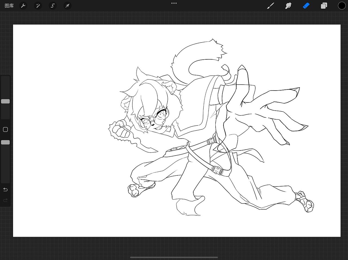Select the Smudge tool
The height and width of the screenshot is (260, 348).
click(x=288, y=5)
